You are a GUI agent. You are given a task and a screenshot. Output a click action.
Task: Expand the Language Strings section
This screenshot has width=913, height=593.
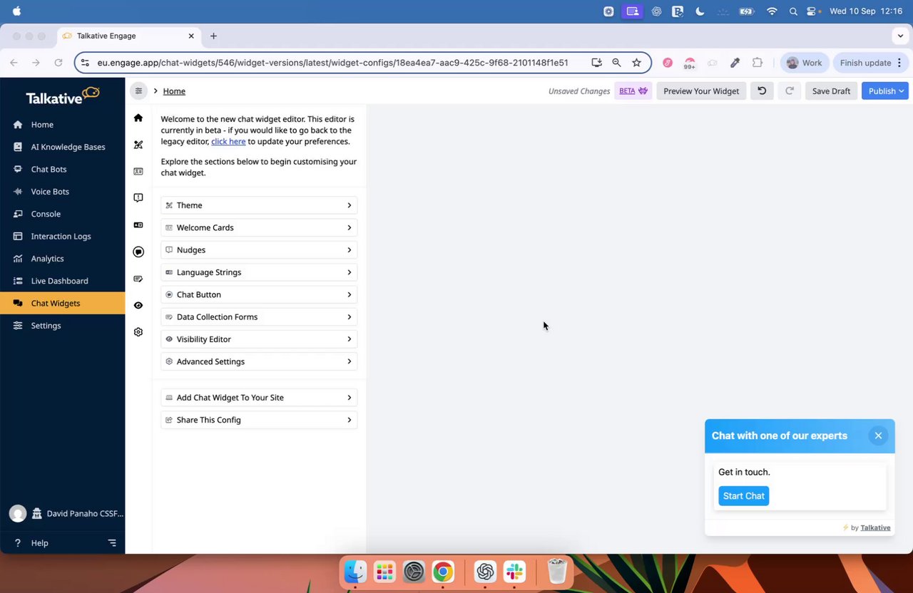coord(259,272)
